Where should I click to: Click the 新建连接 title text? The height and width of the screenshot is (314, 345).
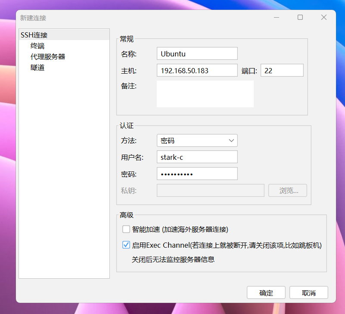pyautogui.click(x=33, y=18)
